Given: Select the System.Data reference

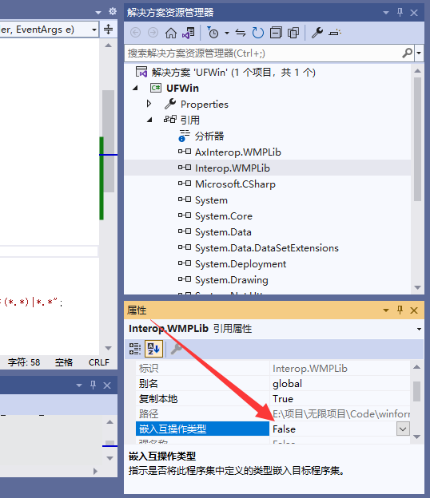Looking at the screenshot, I should [223, 232].
